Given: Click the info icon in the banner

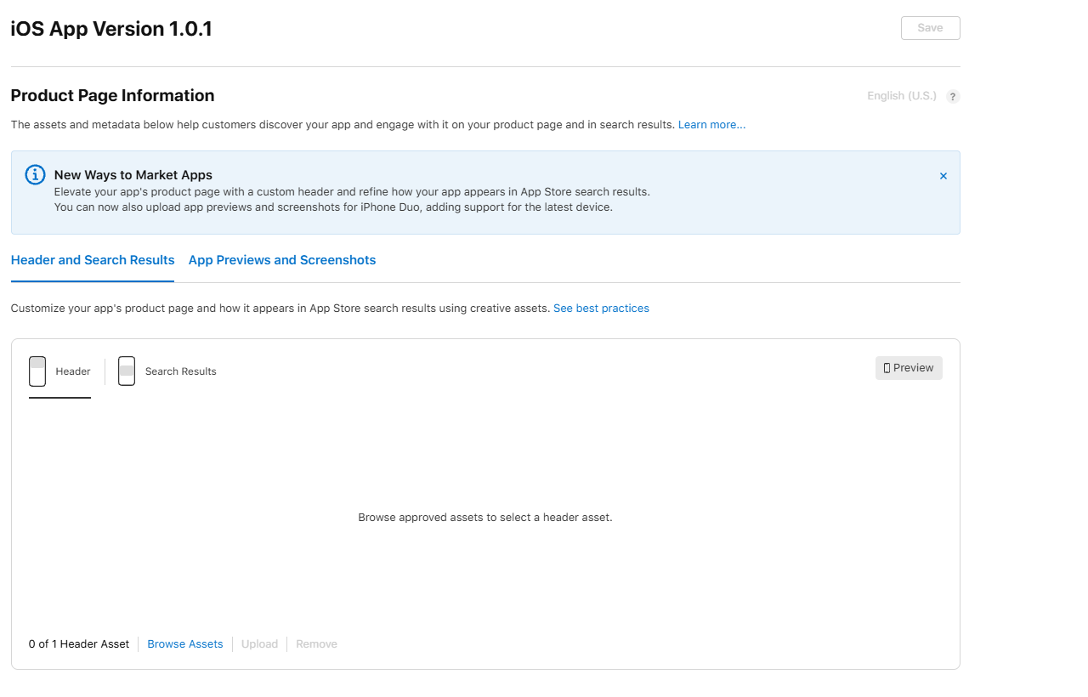Looking at the screenshot, I should 35,175.
